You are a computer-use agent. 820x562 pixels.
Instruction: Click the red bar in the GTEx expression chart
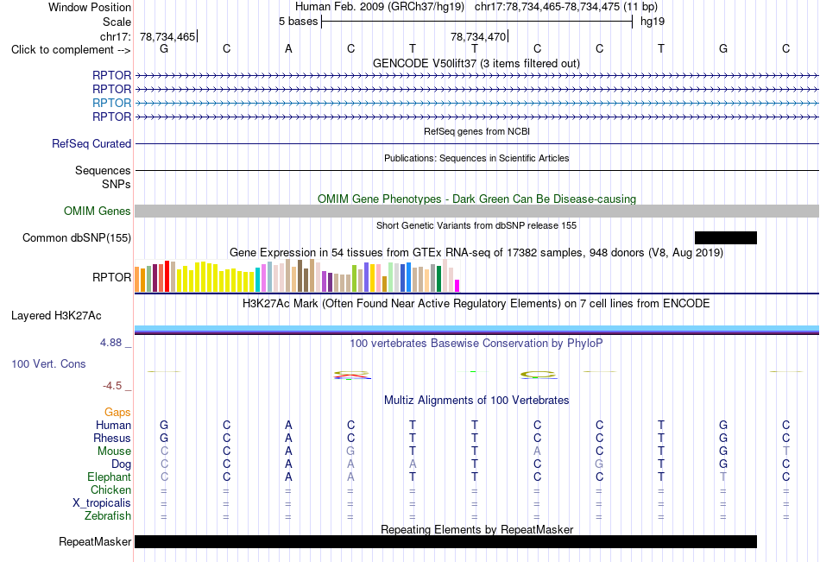[167, 276]
